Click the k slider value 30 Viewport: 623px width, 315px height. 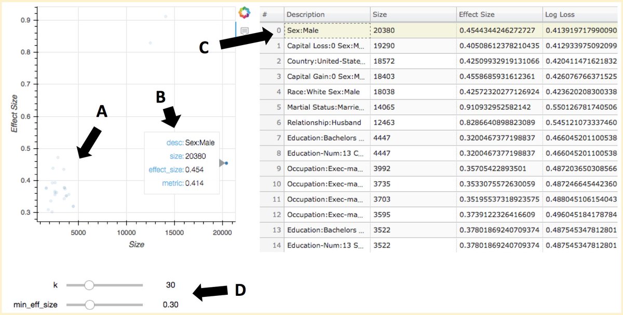(x=170, y=285)
